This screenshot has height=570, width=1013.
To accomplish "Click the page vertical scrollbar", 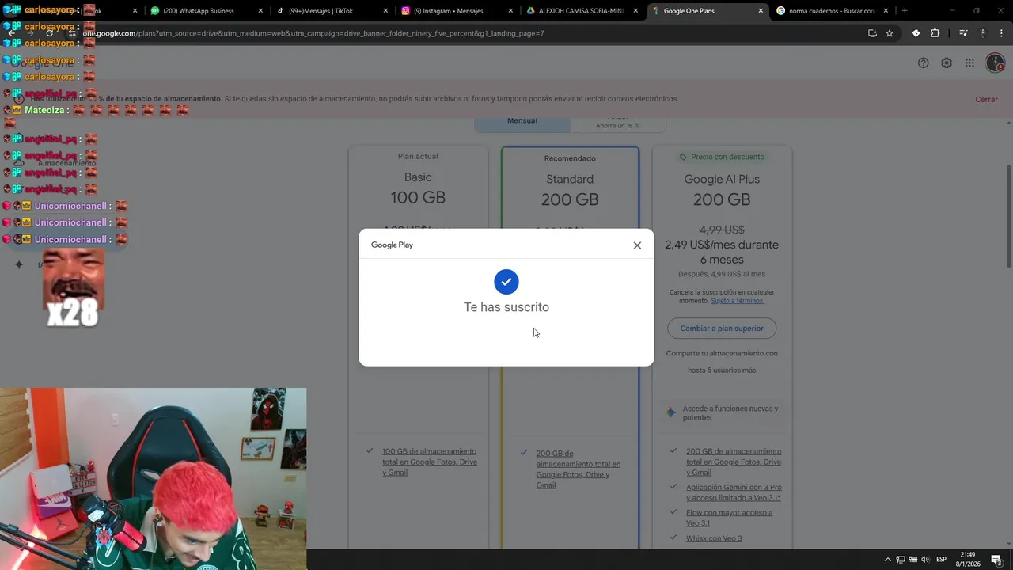I will [x=1008, y=215].
